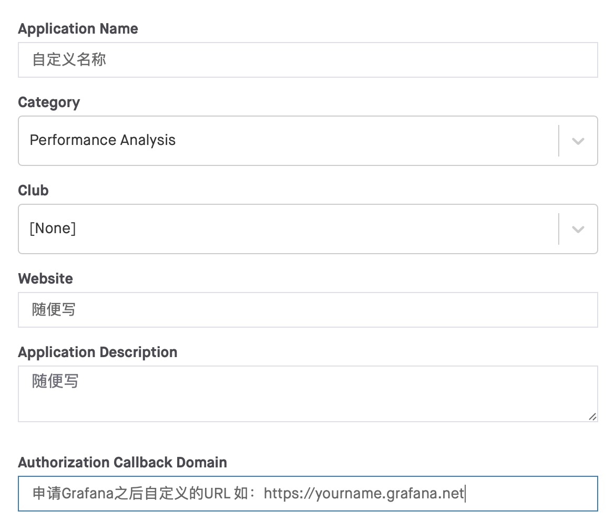Click the "随便写" text in the Website field
The height and width of the screenshot is (522, 615).
(54, 310)
